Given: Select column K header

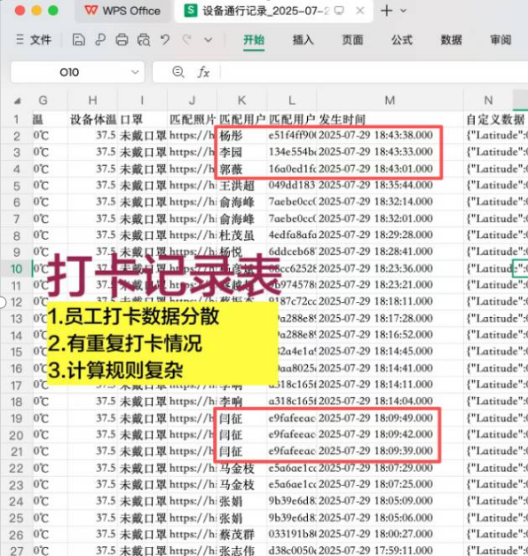Looking at the screenshot, I should coord(241,100).
